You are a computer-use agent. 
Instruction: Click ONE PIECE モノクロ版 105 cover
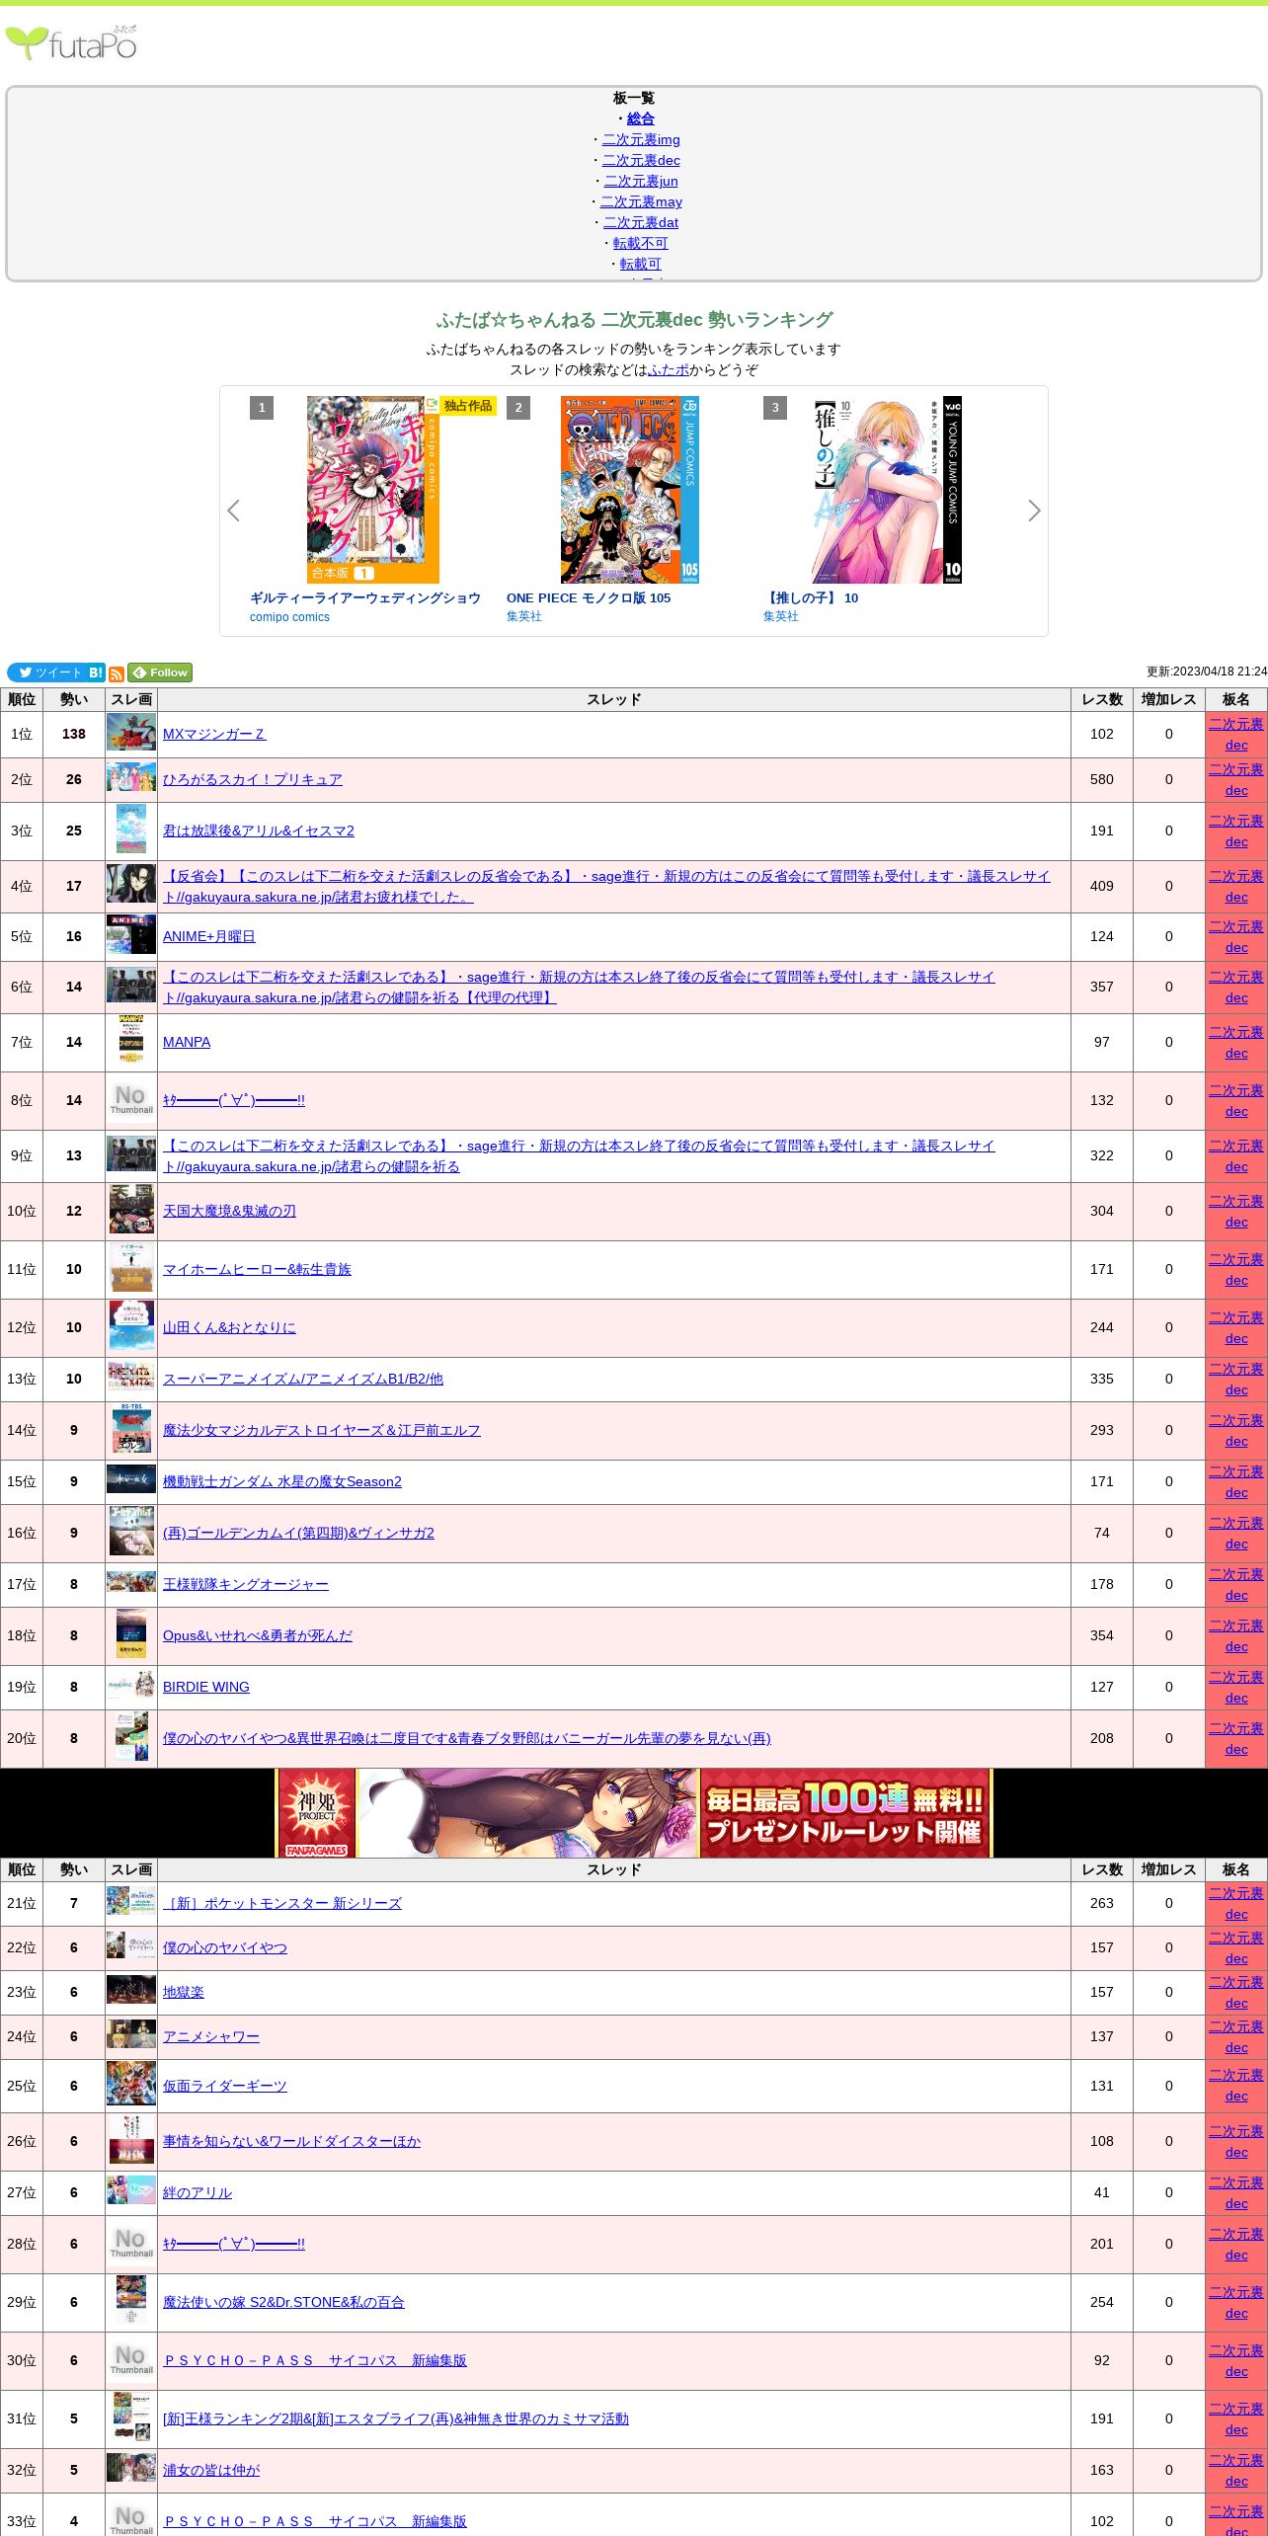pyautogui.click(x=630, y=490)
